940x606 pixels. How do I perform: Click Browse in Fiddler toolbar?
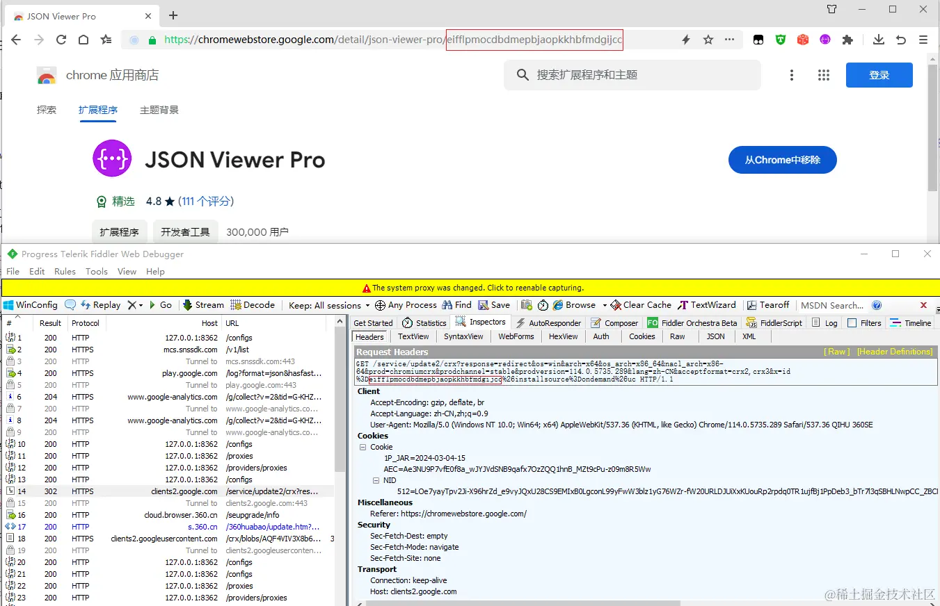574,305
